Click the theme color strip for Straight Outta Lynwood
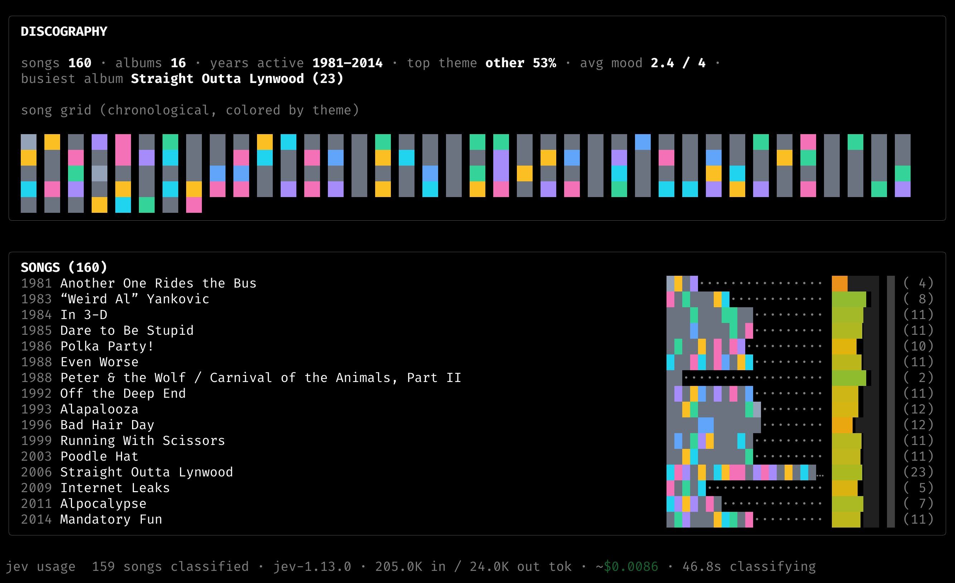Screen dimensions: 955x583 (x=745, y=472)
